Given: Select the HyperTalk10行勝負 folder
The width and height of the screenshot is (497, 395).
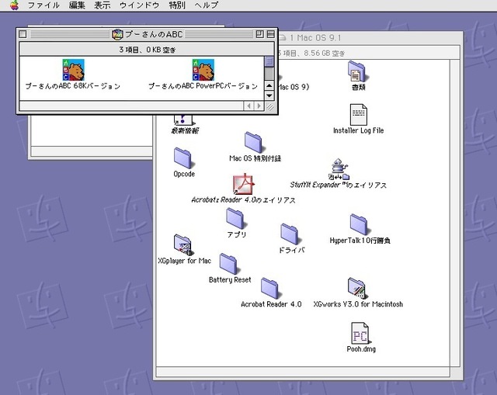Looking at the screenshot, I should pos(359,224).
